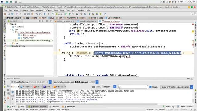This screenshot has height=111, width=197.
Task: Open the Run tool window
Action: pyautogui.click(x=11, y=107)
